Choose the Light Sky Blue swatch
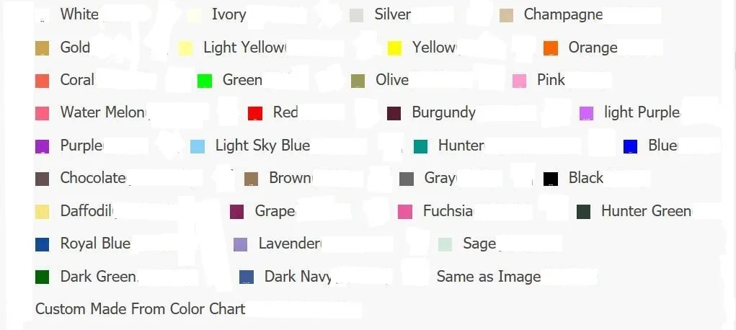Screen dimensions: 736x330 pos(198,146)
